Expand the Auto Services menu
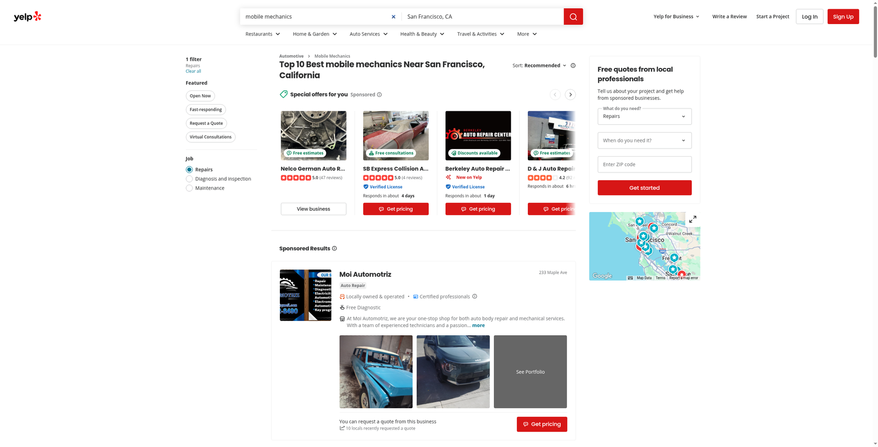878x447 pixels. (369, 34)
